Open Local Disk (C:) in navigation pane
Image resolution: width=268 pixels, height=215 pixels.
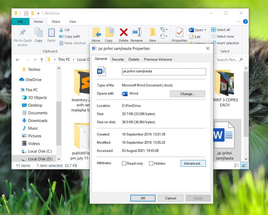tap(37, 151)
